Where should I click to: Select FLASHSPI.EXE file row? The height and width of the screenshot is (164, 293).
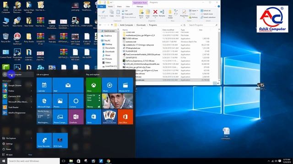pyautogui.click(x=166, y=51)
